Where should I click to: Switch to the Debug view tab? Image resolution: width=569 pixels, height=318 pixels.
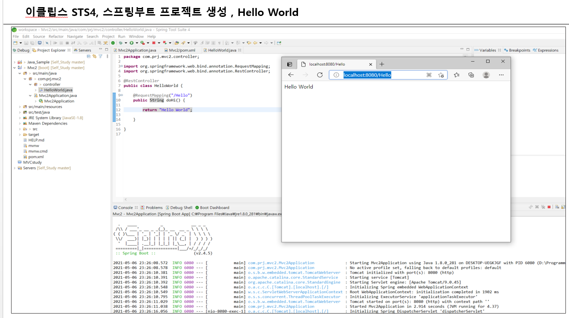point(21,50)
